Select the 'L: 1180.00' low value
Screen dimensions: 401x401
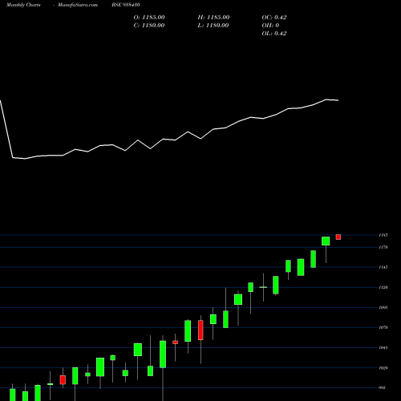click(213, 26)
